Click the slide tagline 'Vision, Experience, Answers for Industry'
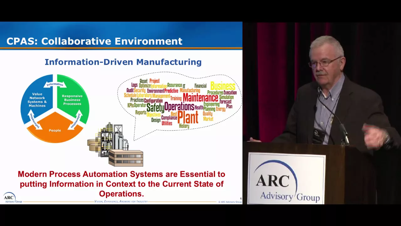The height and width of the screenshot is (226, 401). 121,201
